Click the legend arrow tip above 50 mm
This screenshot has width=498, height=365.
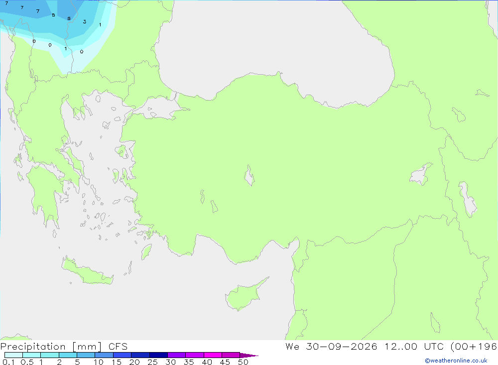pos(249,355)
